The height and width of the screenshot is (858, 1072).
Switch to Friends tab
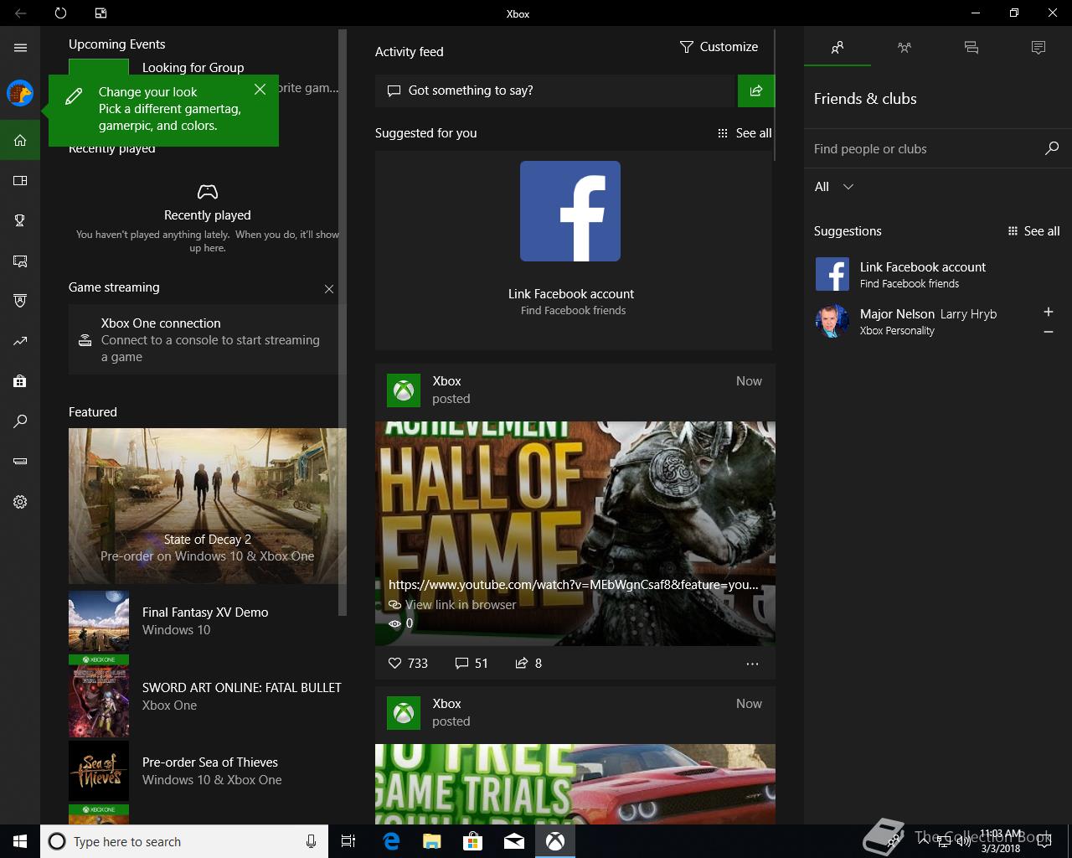click(837, 48)
